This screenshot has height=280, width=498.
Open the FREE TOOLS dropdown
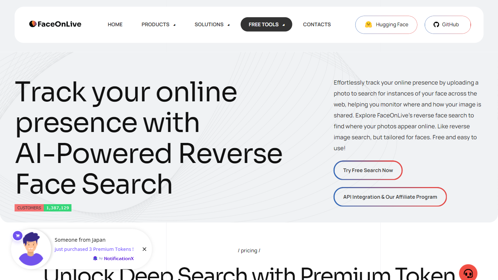(266, 24)
